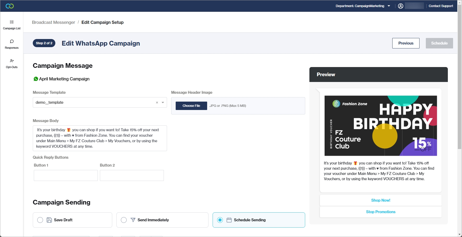This screenshot has width=462, height=237.
Task: Click the Shop Now! preview button
Action: [x=380, y=200]
